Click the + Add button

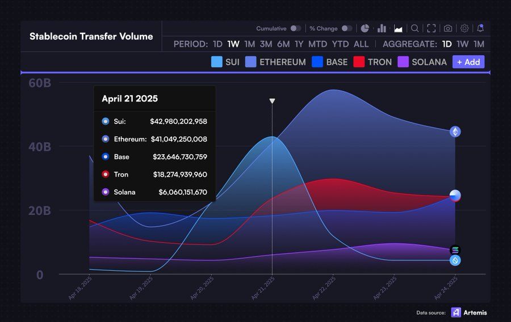coord(468,62)
